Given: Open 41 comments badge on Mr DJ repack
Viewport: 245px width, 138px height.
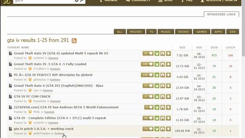Looking at the screenshot, I should (148, 53).
